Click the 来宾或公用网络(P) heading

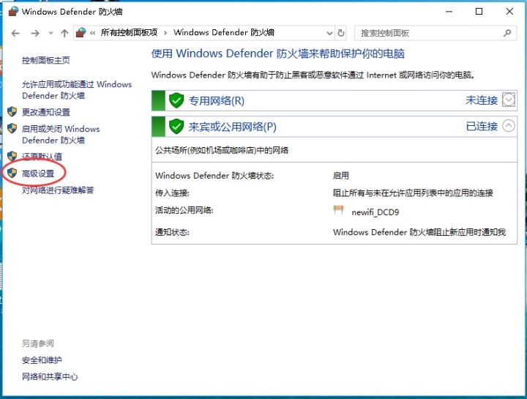coord(232,127)
